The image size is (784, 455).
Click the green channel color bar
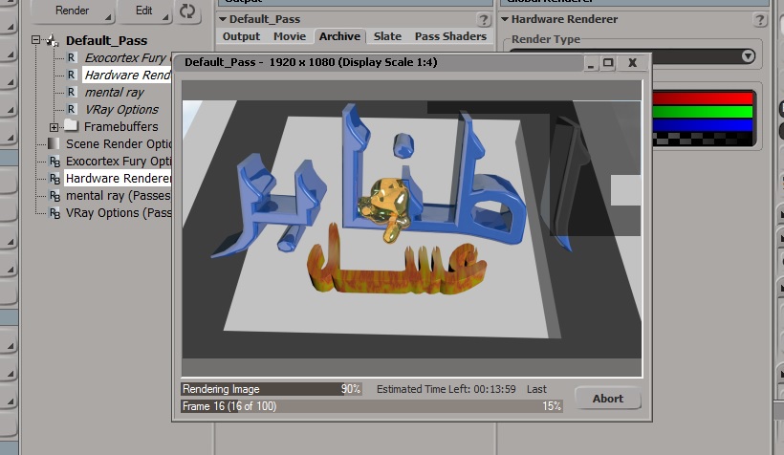[x=703, y=111]
